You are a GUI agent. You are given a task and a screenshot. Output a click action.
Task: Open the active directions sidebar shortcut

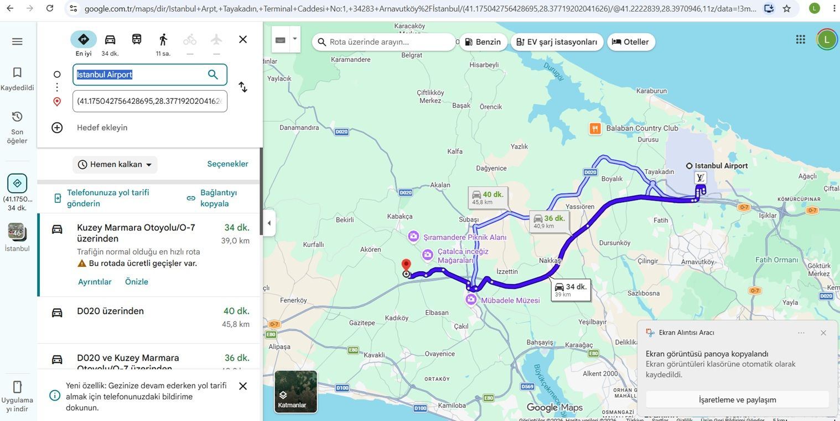click(x=17, y=183)
